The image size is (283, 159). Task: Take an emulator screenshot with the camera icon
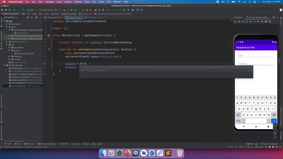[x=266, y=22]
